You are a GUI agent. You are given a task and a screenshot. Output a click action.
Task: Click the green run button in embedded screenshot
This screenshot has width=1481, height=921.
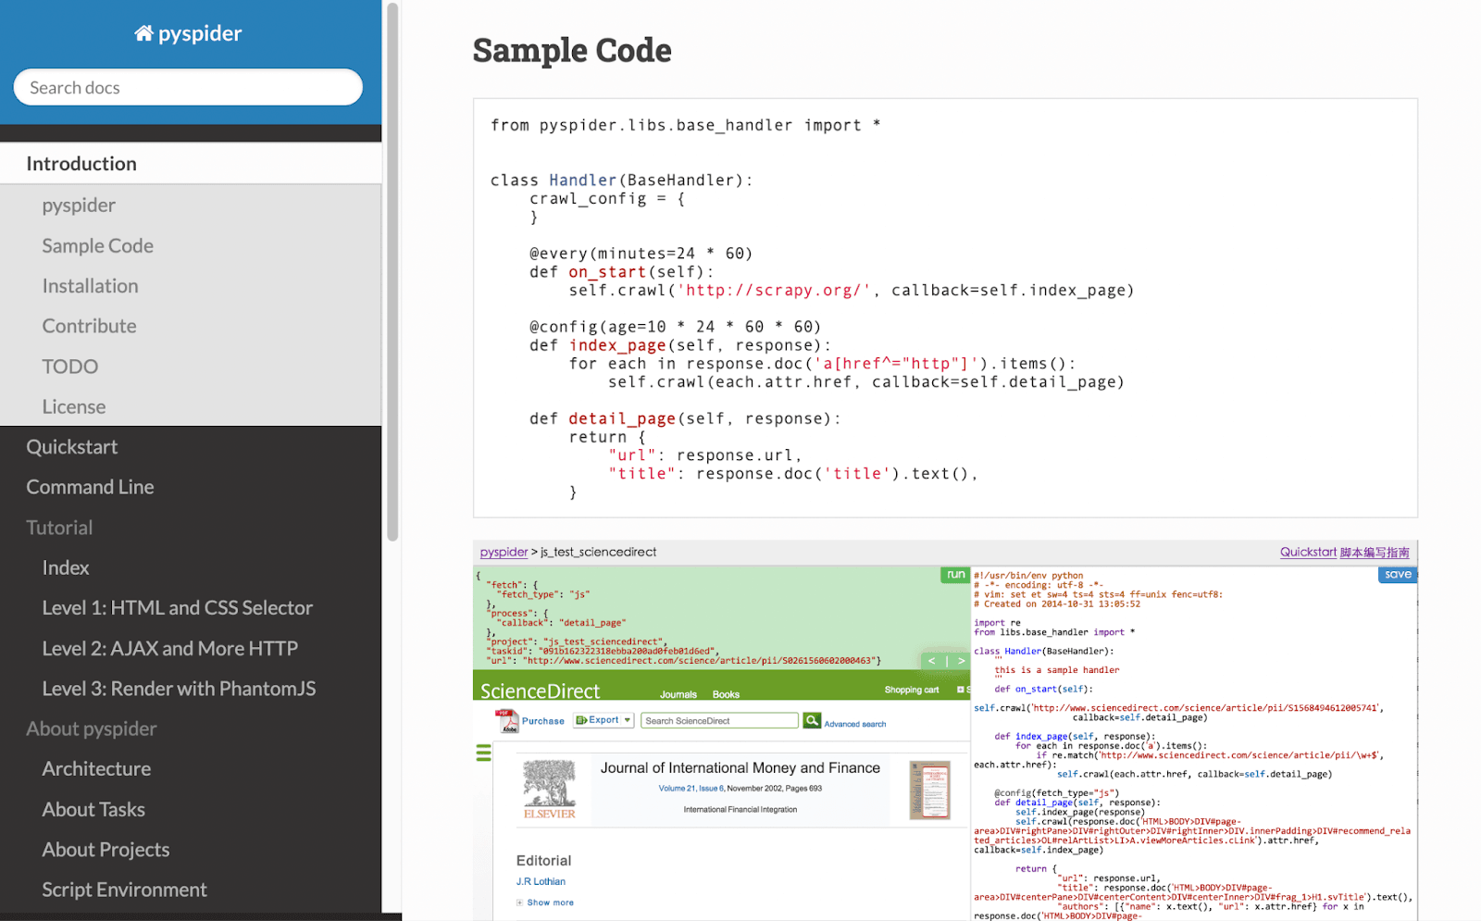(955, 575)
